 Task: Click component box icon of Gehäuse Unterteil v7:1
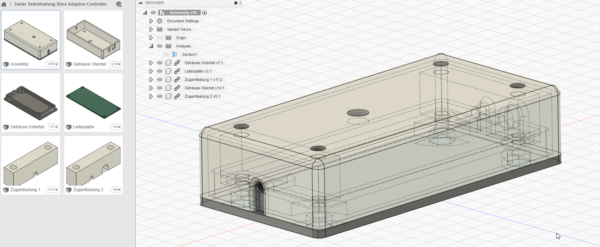click(168, 63)
